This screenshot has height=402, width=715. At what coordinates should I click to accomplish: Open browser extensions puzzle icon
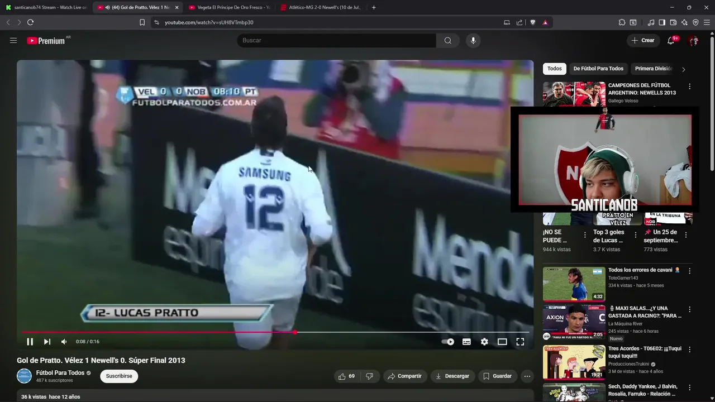click(622, 22)
